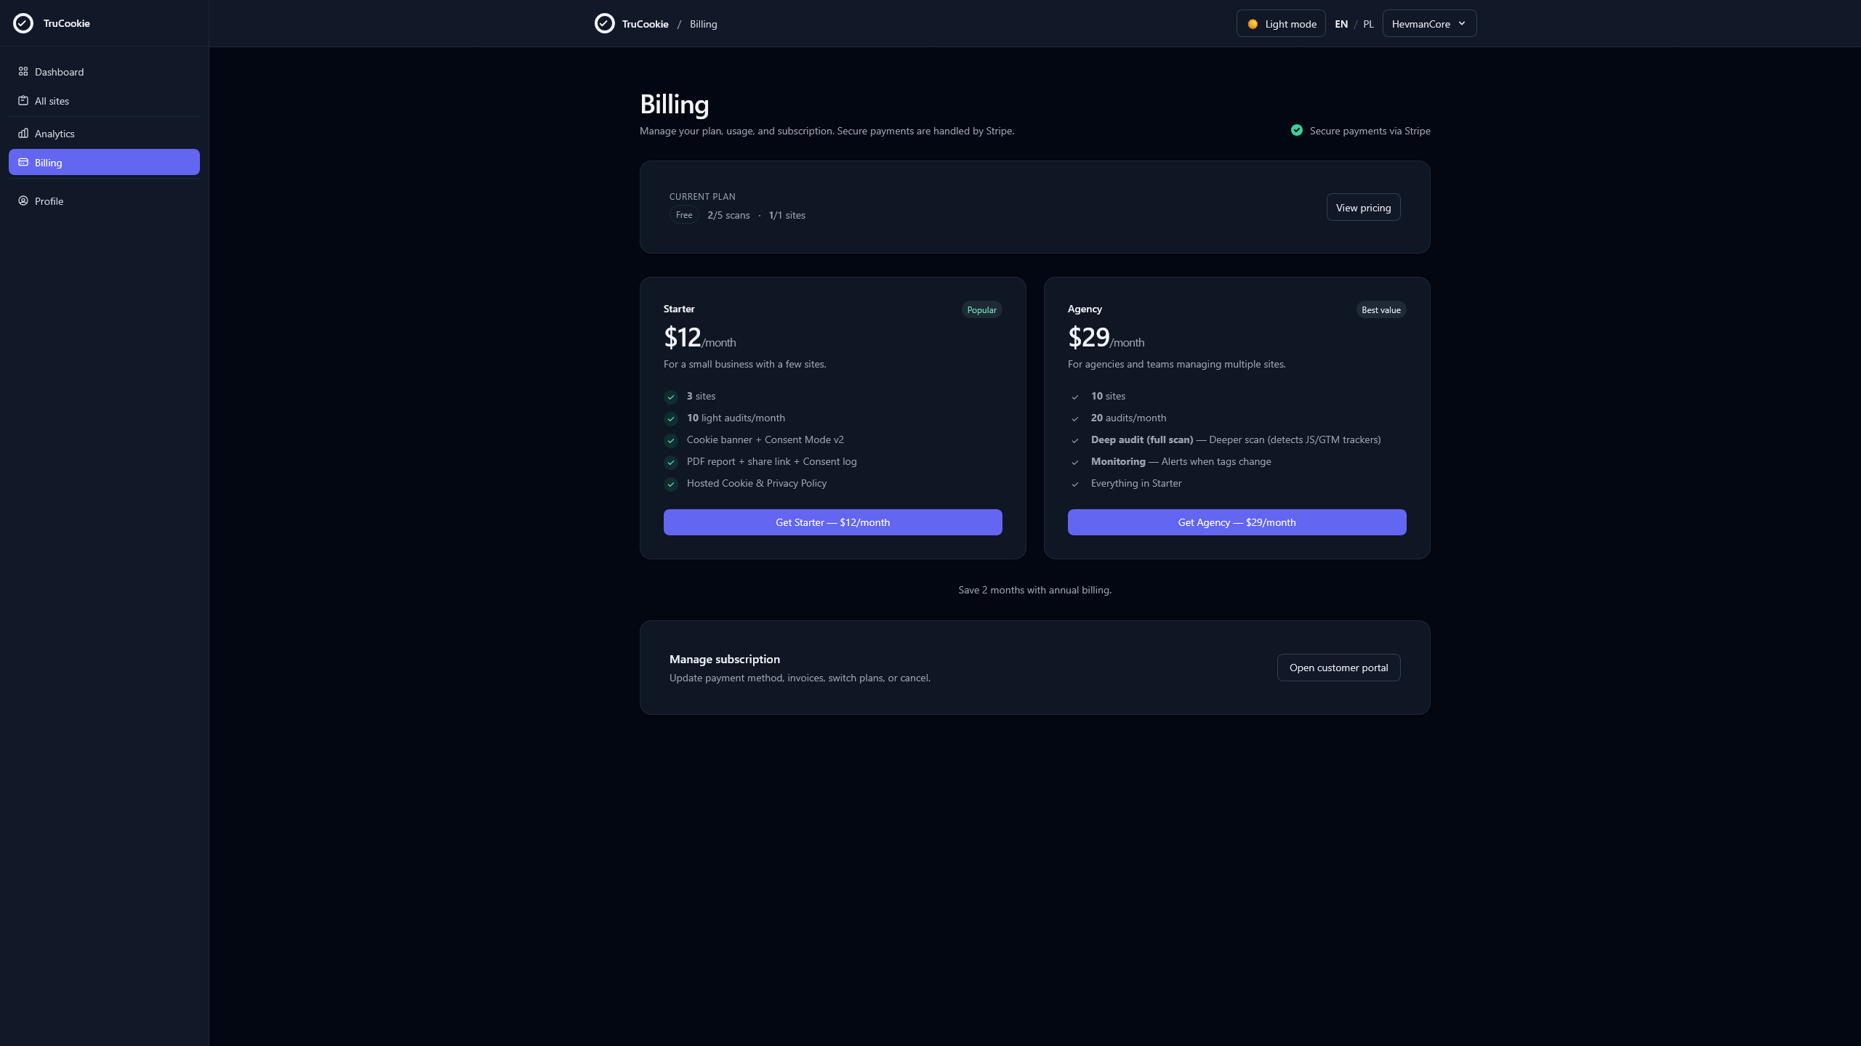Screen dimensions: 1861x1046
Task: Select the Analytics chart icon
Action: 23,134
